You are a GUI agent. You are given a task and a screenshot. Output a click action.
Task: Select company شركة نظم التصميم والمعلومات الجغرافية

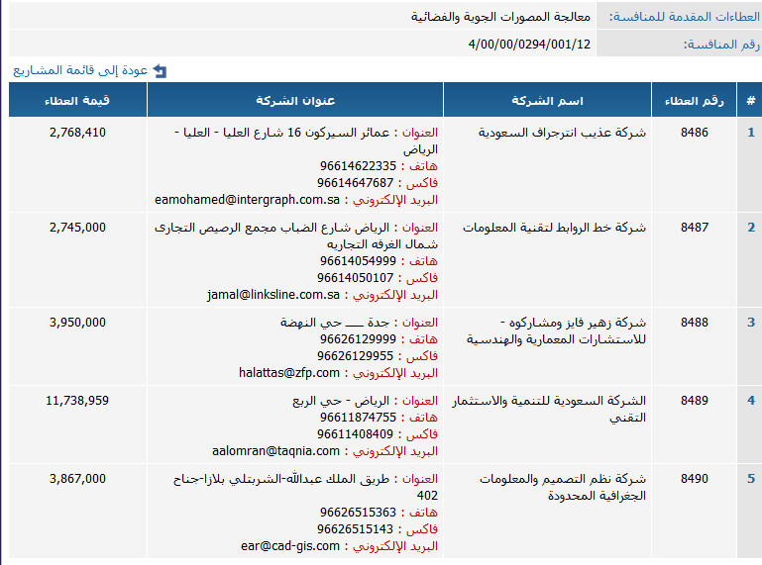pyautogui.click(x=563, y=487)
